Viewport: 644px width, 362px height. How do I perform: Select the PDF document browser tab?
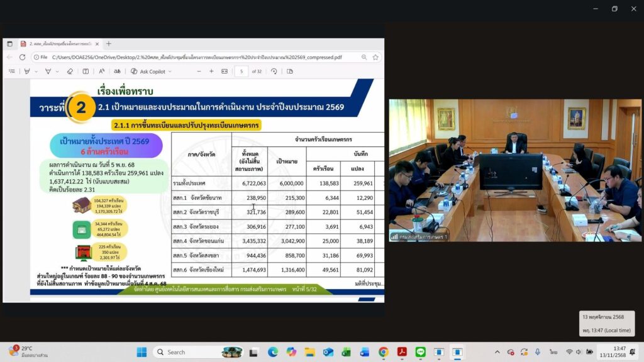click(x=55, y=44)
